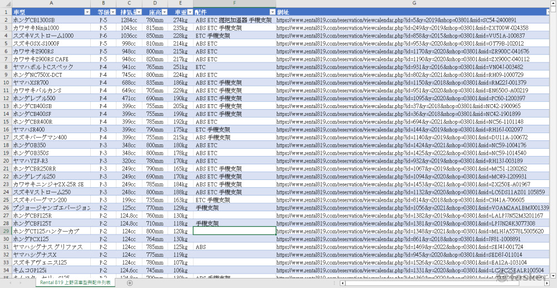Select the Rental 819 上野店車型與配件列表 sheet tab
557x288 pixels.
click(x=76, y=283)
